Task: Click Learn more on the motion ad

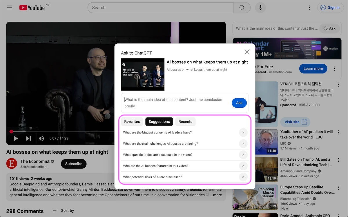Action: 313,69
